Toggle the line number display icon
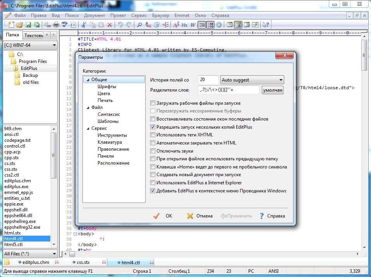The height and width of the screenshot is (277, 371). point(210,25)
